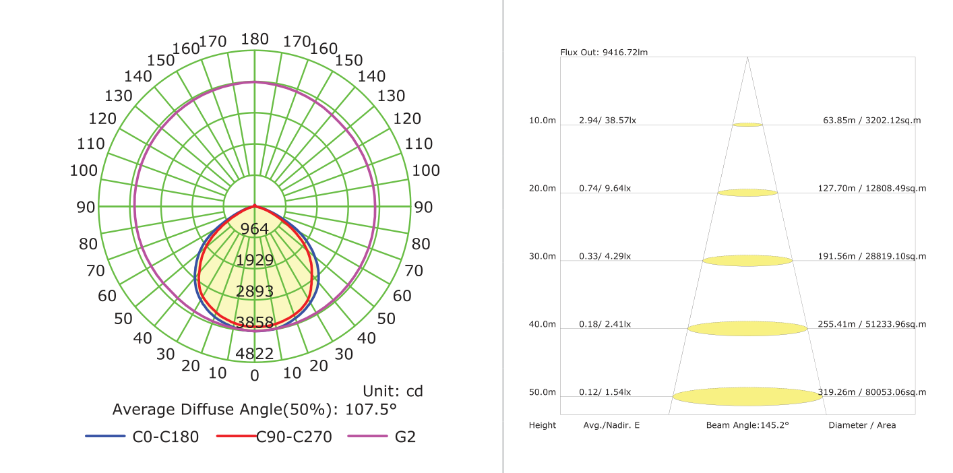Click the yellow beam ellipse at 30.0m

(x=747, y=261)
